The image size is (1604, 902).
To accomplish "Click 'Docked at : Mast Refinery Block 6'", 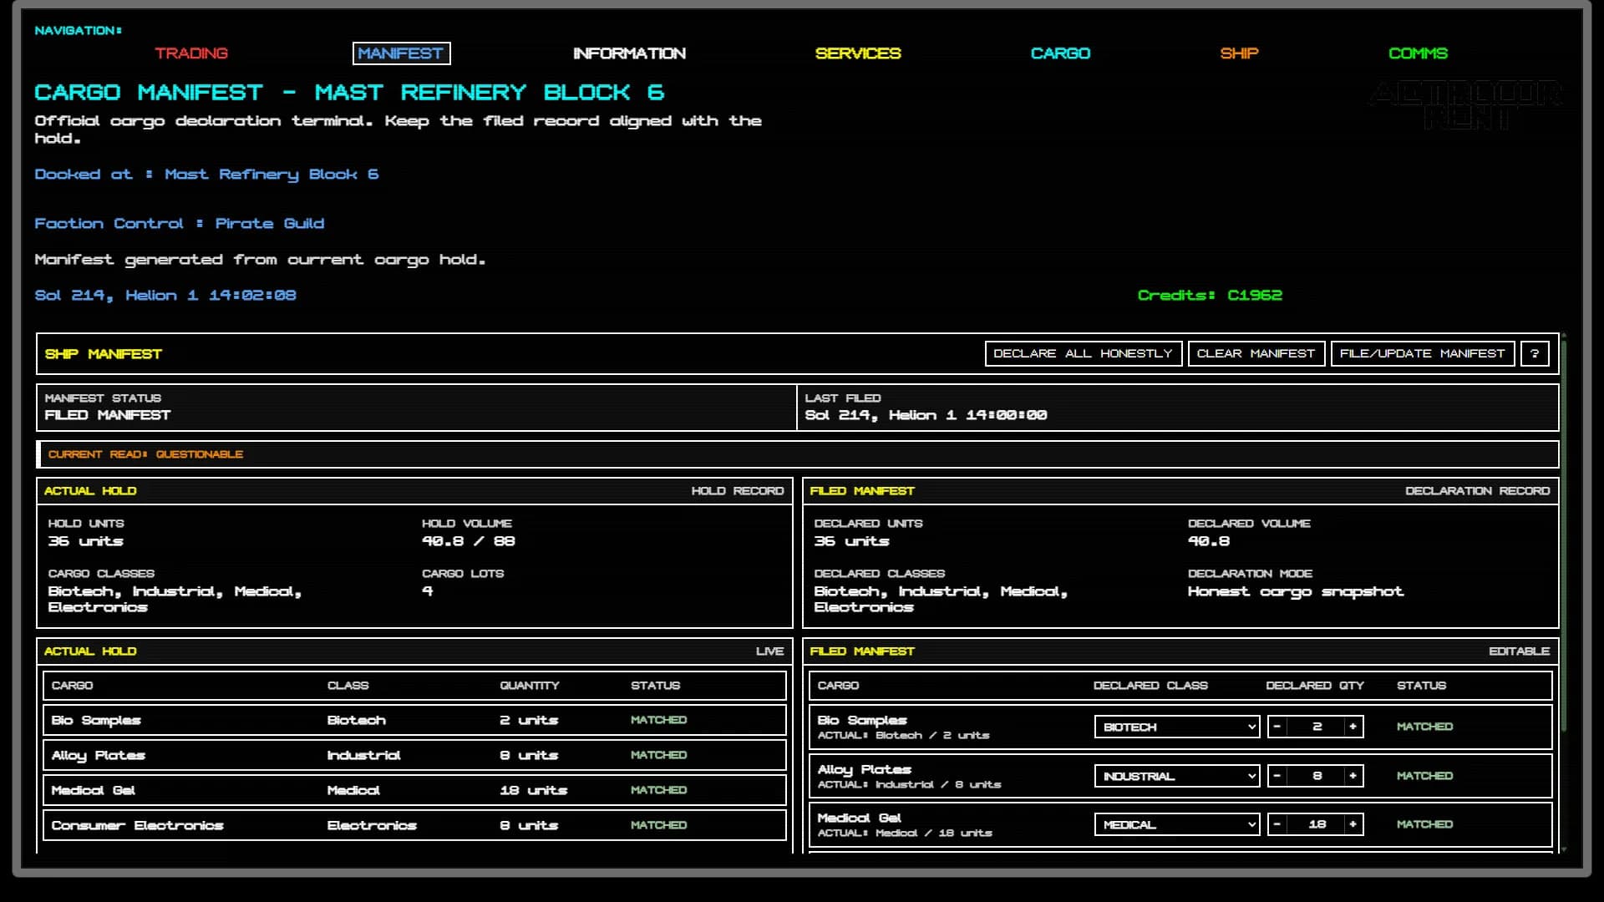I will [206, 175].
